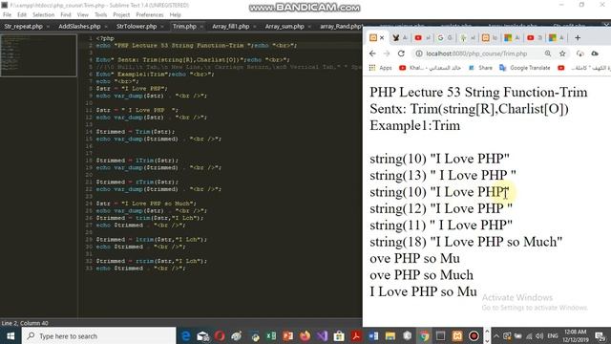The height and width of the screenshot is (344, 611).
Task: Open the Apps bookmarks shortcut
Action: coord(380,68)
